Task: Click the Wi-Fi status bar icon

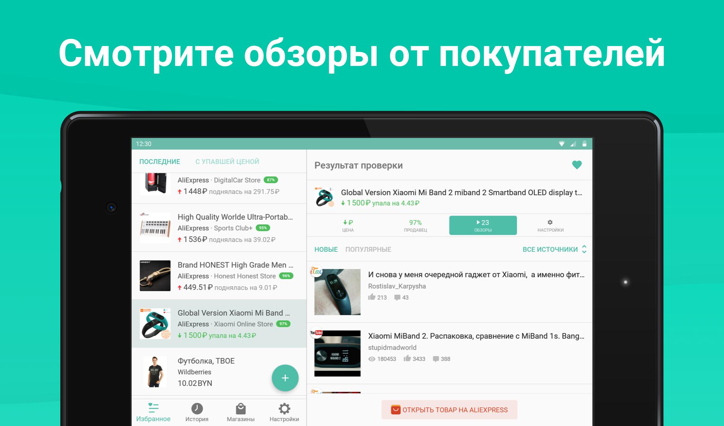Action: click(561, 144)
